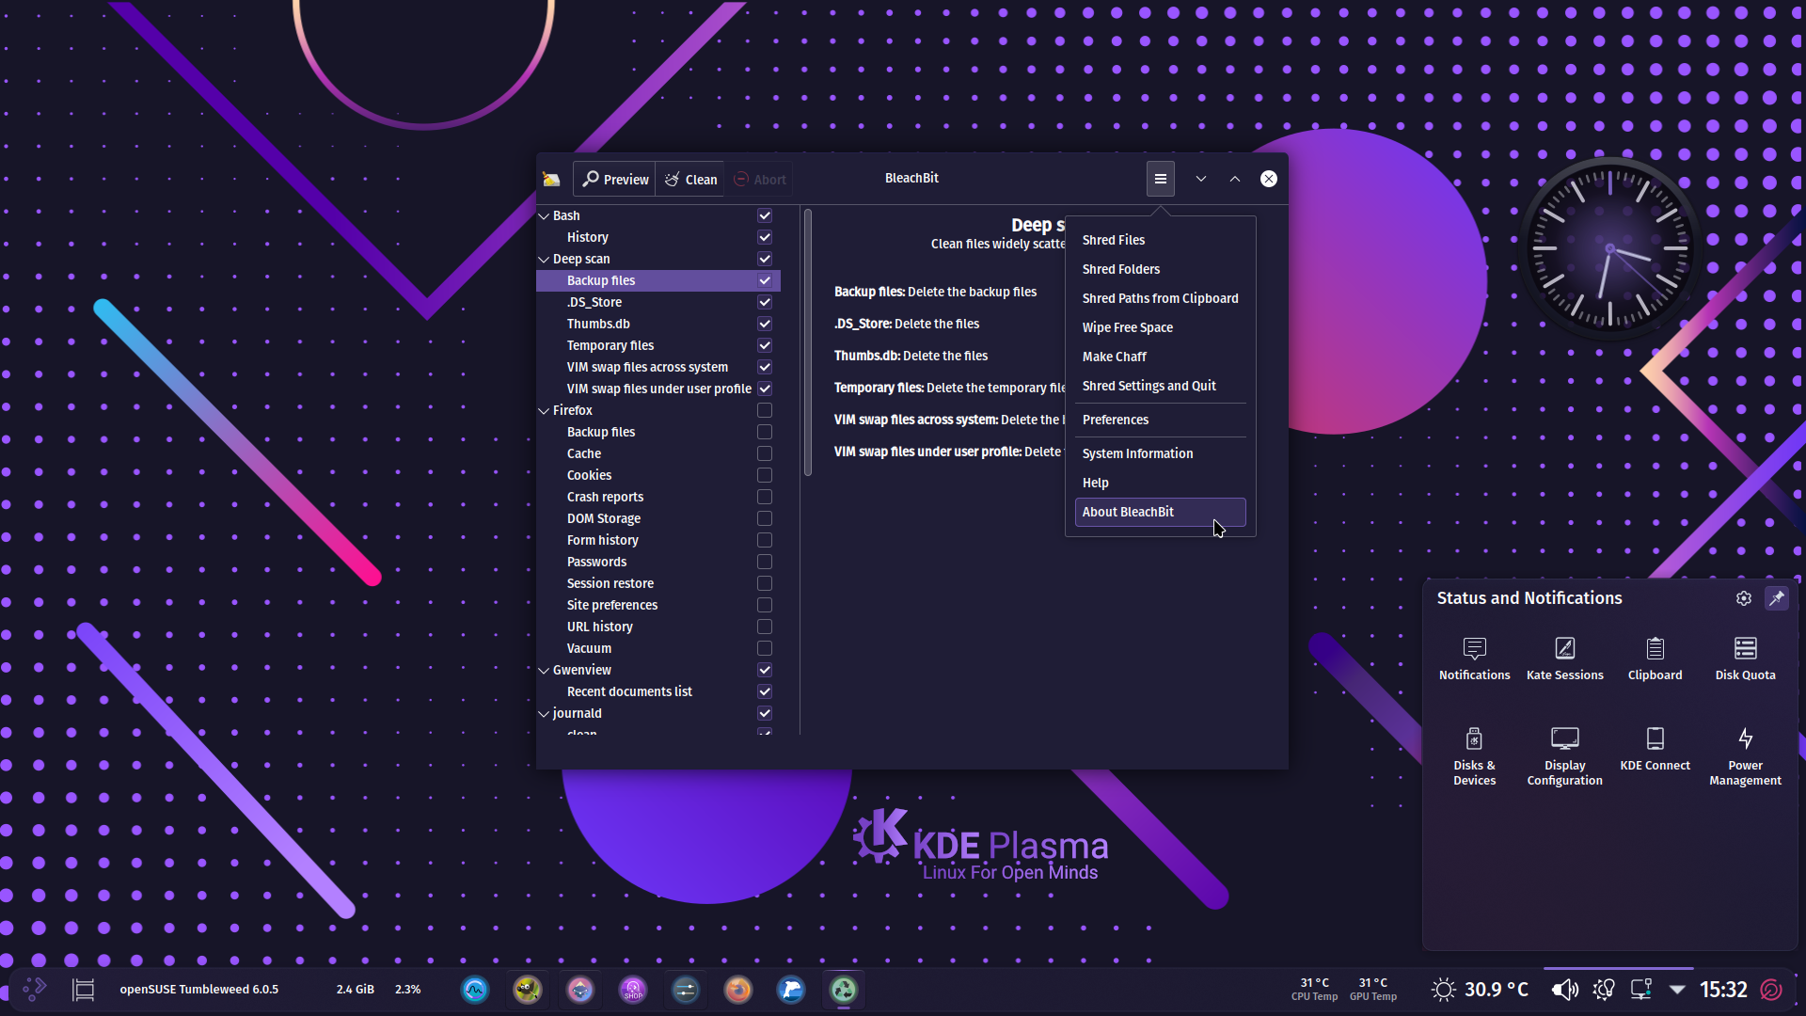This screenshot has width=1806, height=1016.
Task: Click the 15:32 digital clock
Action: (x=1723, y=990)
